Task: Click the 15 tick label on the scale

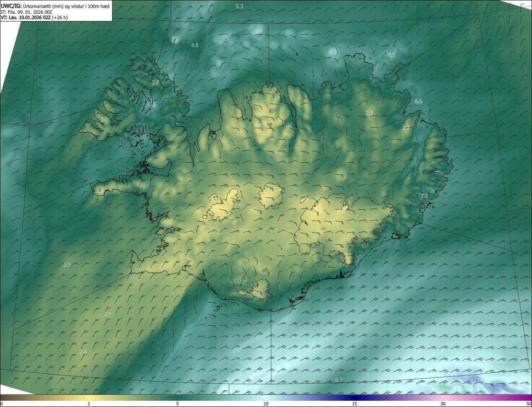Action: point(355,404)
